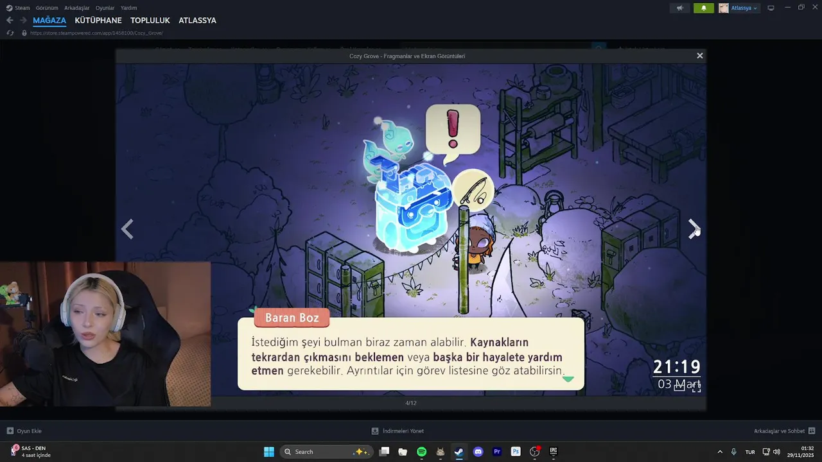Go to the next screenshot arrow

tap(694, 228)
